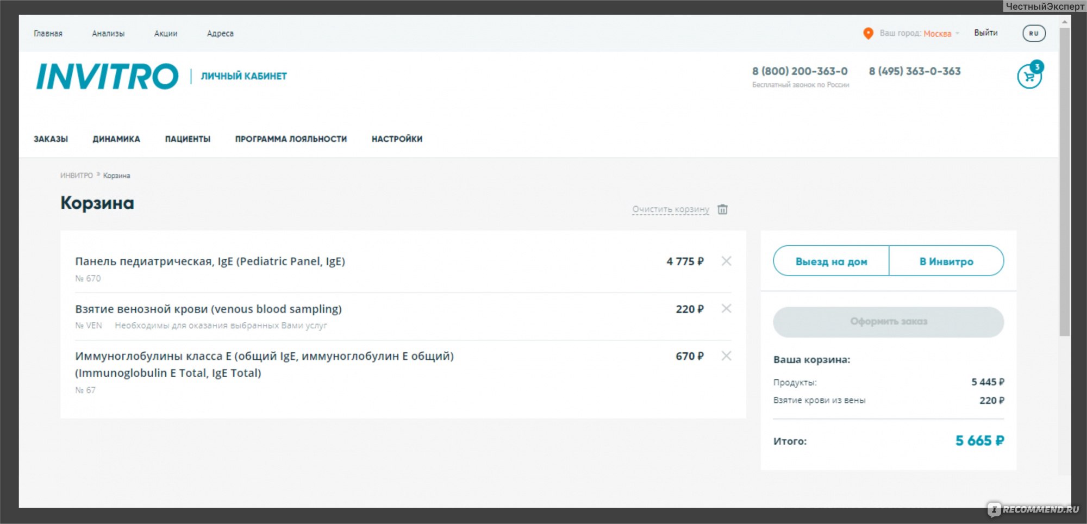Click the № 67 item code
1087x524 pixels.
85,390
